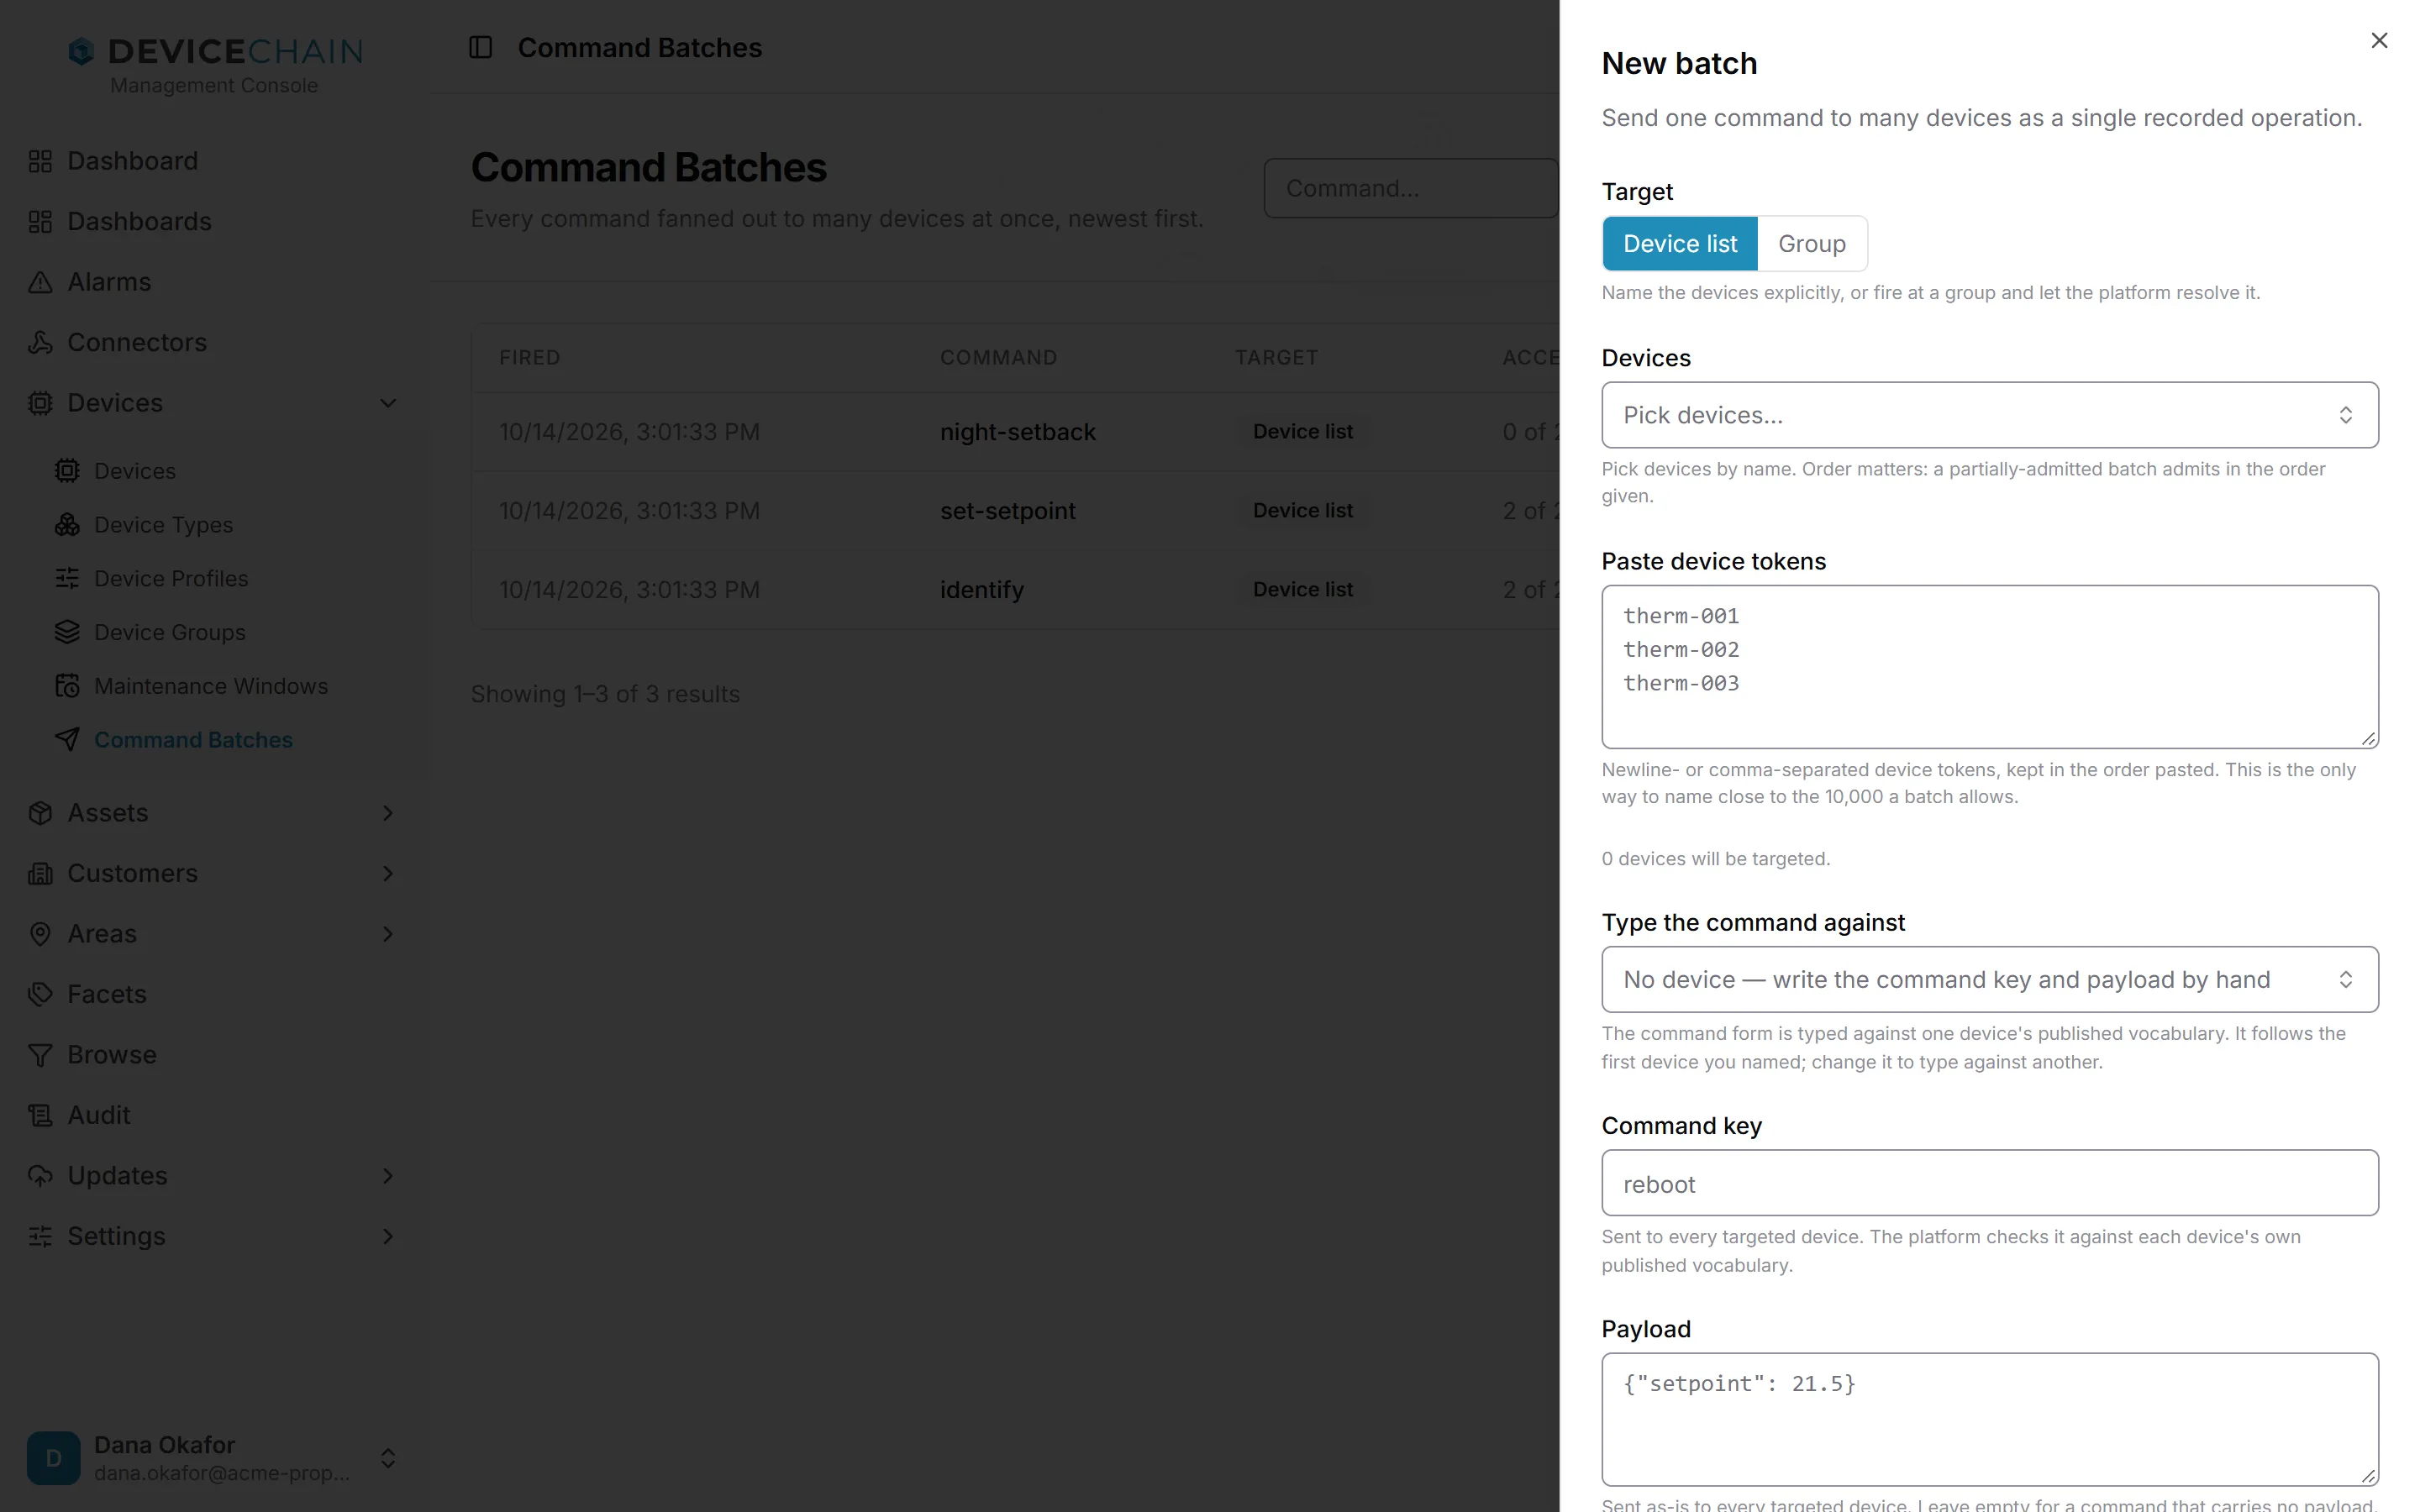Click the Command filter search box
Image resolution: width=2420 pixels, height=1512 pixels.
click(1410, 188)
